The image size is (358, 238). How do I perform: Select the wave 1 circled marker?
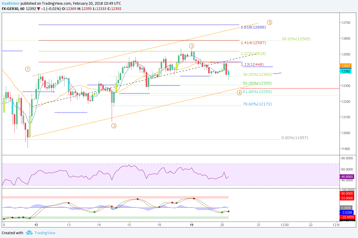[28, 69]
